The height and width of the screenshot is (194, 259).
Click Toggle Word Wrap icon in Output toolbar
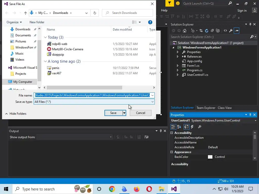click(146, 137)
